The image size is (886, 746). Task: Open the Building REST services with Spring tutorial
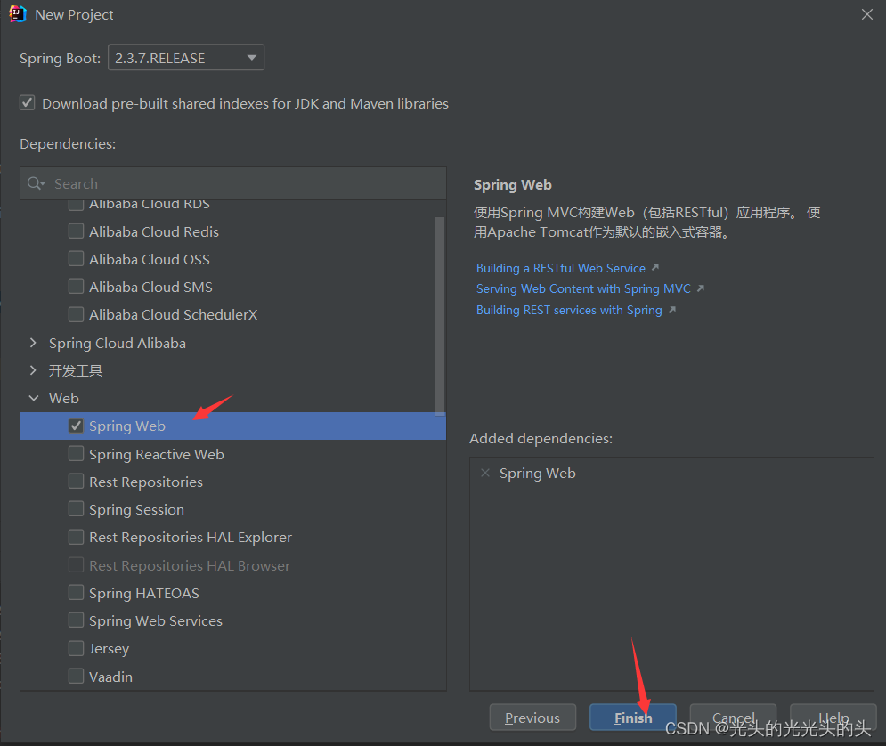[x=568, y=309]
